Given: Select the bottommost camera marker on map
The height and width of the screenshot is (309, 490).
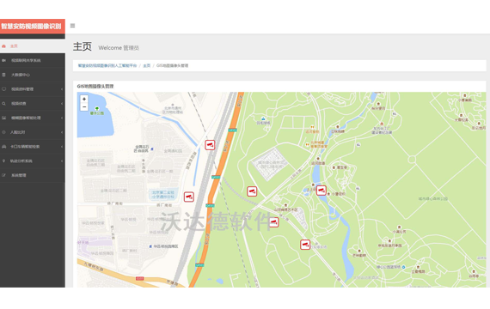Looking at the screenshot, I should [x=305, y=245].
